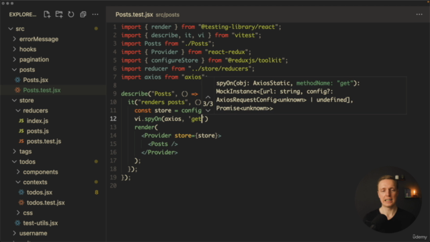Open index.js in reducers

[x=38, y=121]
